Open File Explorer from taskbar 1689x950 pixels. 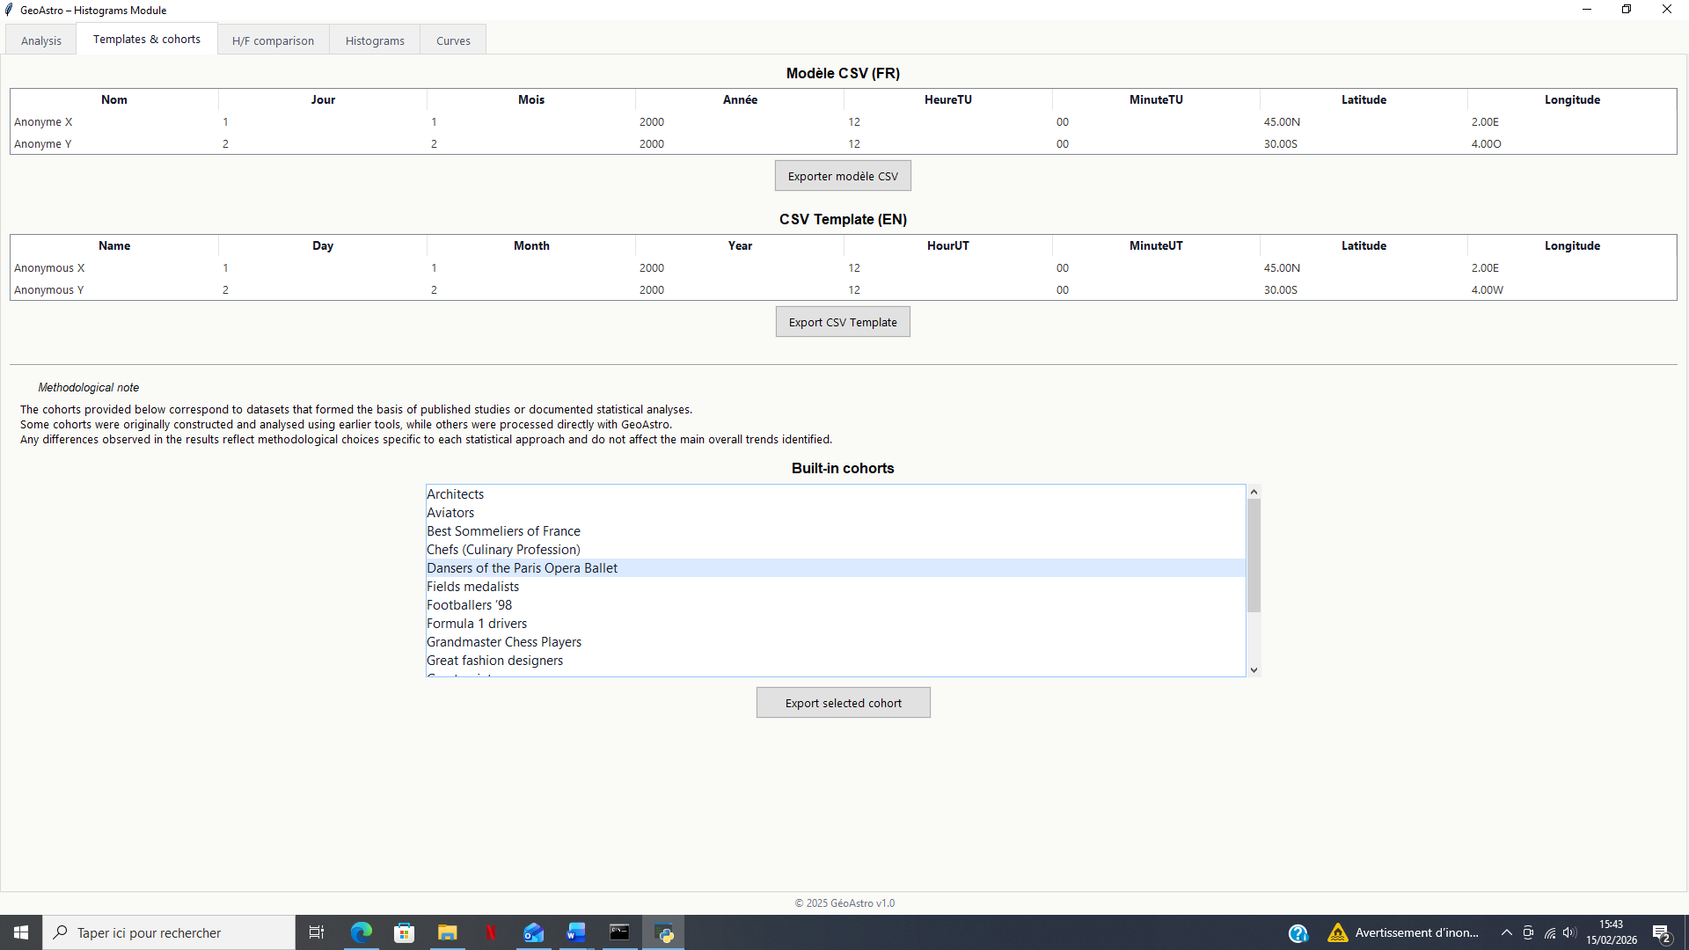(x=447, y=932)
